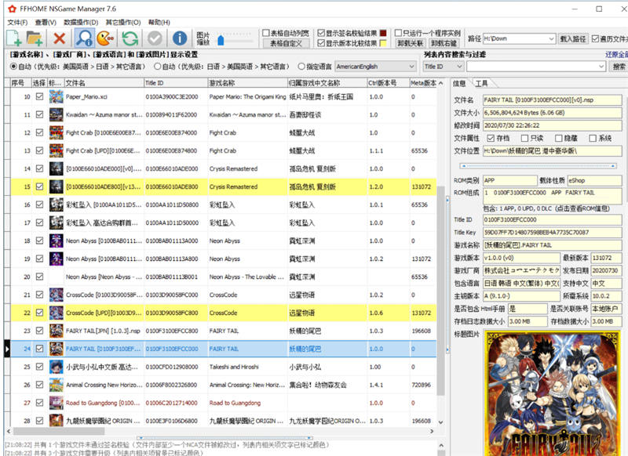This screenshot has height=456, width=628.
Task: Click the 表格自定义 button
Action: [x=286, y=43]
